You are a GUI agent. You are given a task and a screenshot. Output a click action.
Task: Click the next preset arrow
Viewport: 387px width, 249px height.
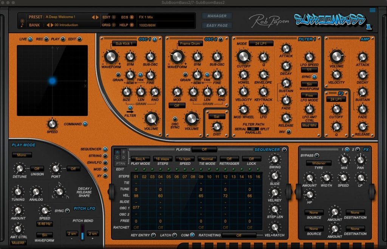click(x=97, y=17)
